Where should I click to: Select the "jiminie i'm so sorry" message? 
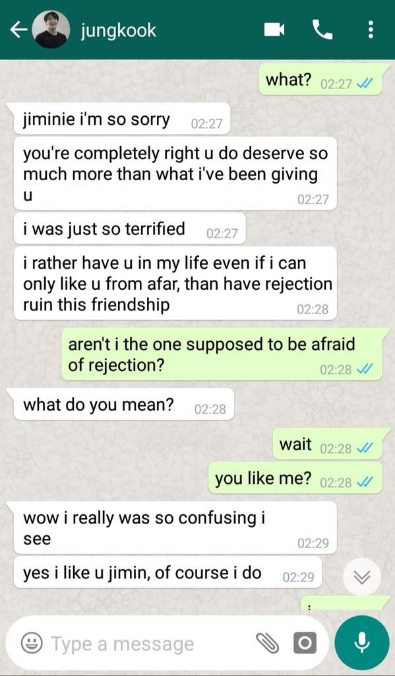tap(121, 120)
